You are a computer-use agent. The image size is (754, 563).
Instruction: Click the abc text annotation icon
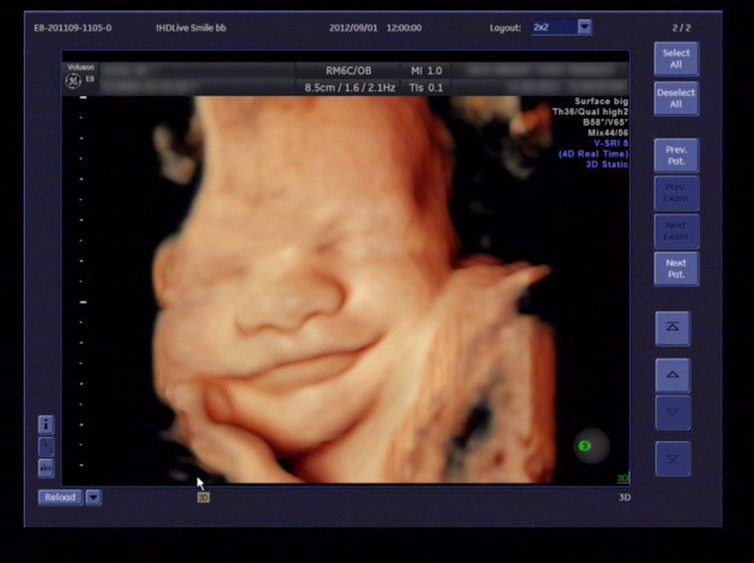(46, 468)
